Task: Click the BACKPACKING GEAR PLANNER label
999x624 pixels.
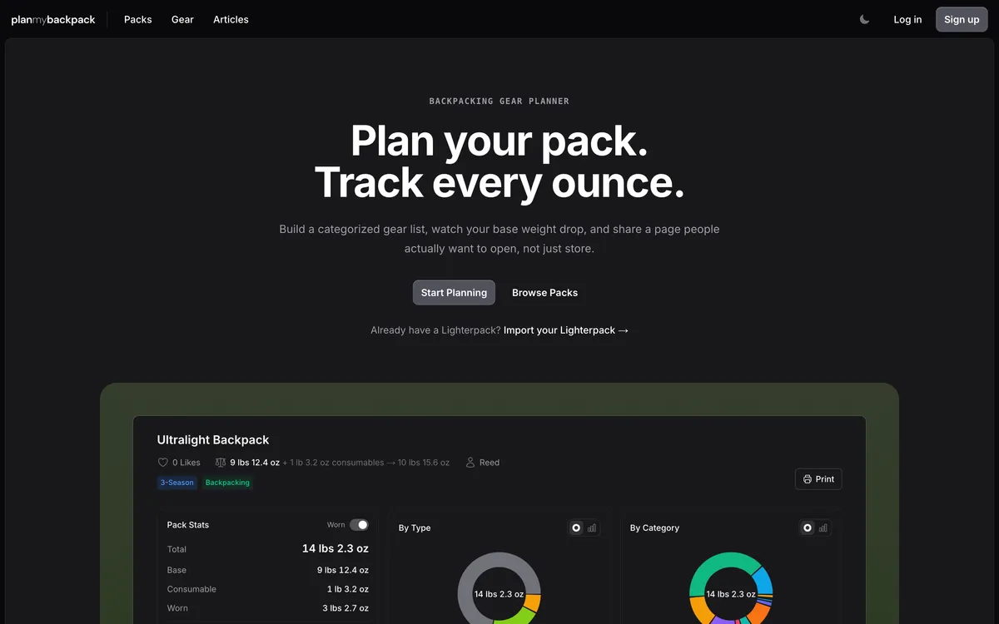Action: click(x=499, y=102)
